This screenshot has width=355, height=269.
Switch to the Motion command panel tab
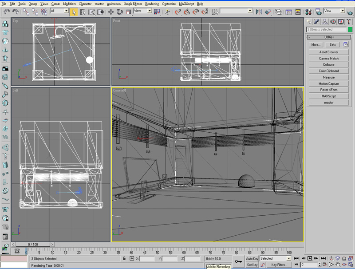[x=333, y=22]
